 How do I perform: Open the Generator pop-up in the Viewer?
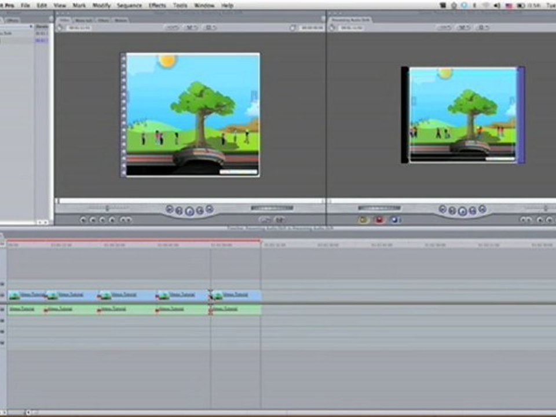(x=280, y=220)
